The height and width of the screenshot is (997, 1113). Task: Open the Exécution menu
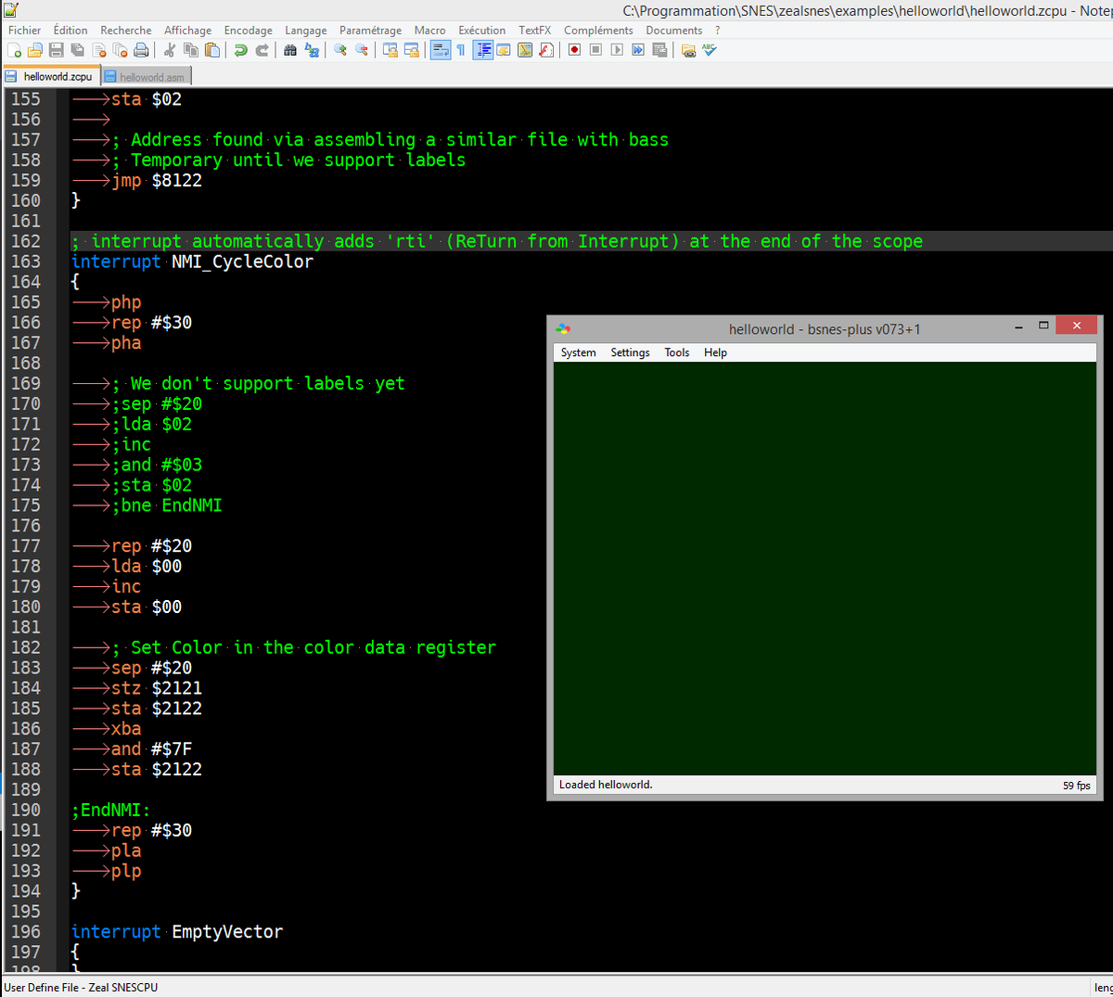click(482, 30)
